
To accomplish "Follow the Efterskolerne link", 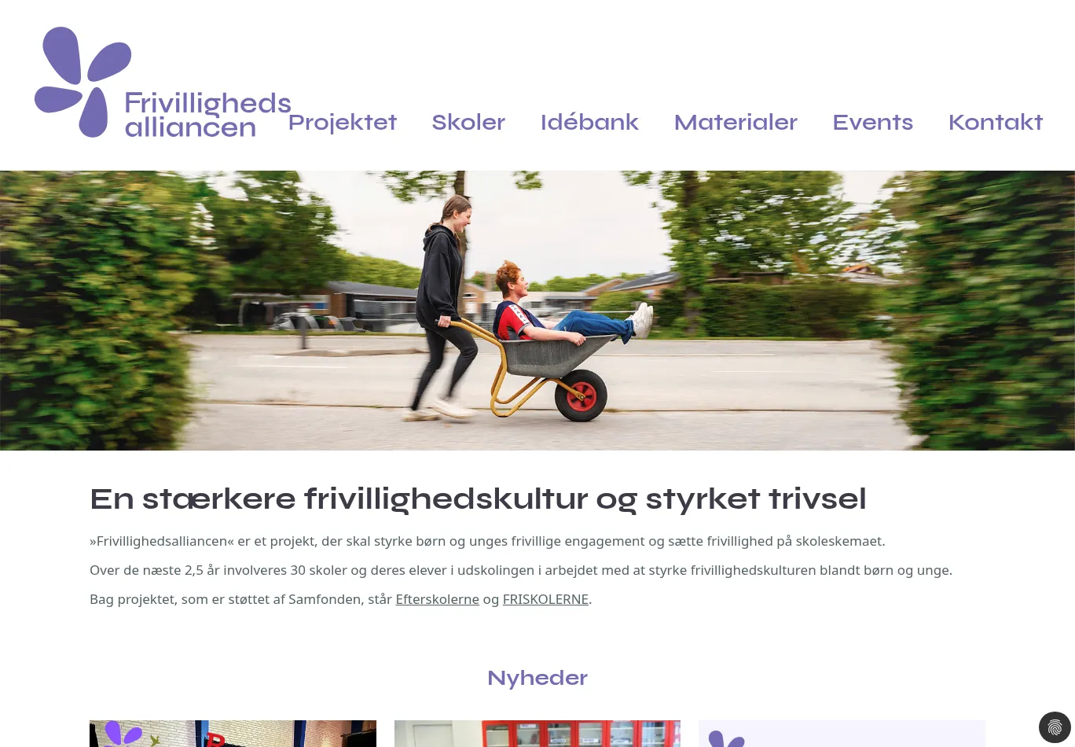I will pyautogui.click(x=437, y=599).
